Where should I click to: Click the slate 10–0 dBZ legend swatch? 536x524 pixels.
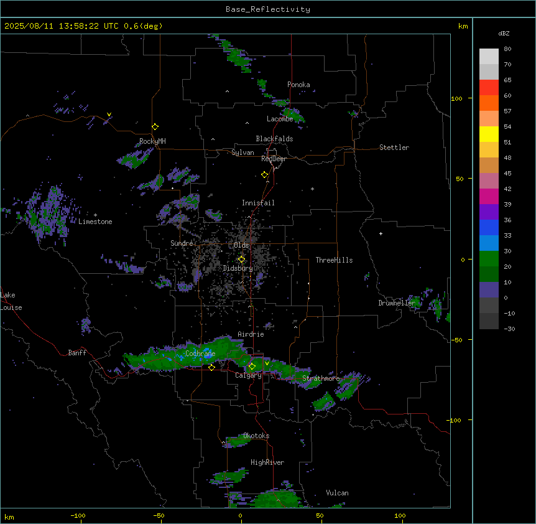(x=489, y=290)
